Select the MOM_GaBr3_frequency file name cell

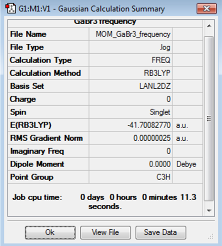(131, 34)
